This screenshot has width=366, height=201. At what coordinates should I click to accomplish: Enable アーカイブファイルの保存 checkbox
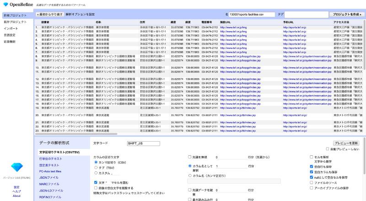tap(312, 188)
